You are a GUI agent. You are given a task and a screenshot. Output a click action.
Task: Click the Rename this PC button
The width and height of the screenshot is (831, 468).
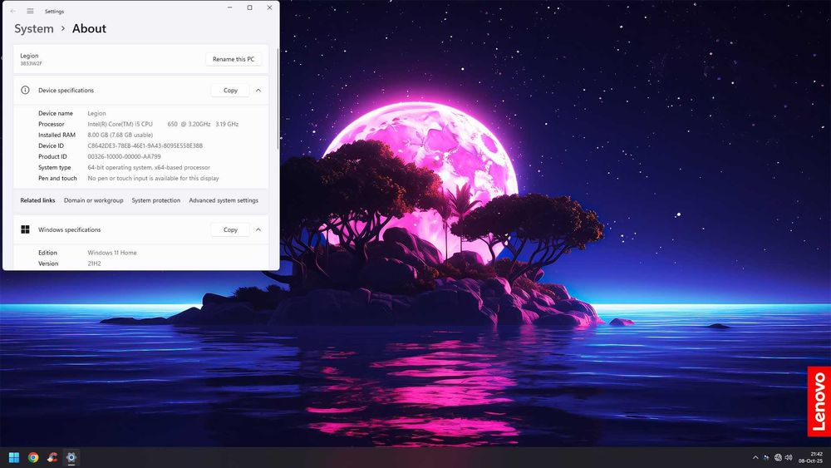coord(234,59)
